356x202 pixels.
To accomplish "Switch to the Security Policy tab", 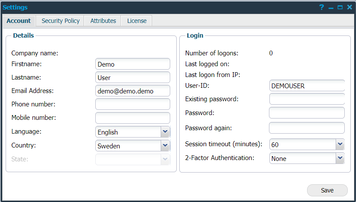I will point(61,21).
